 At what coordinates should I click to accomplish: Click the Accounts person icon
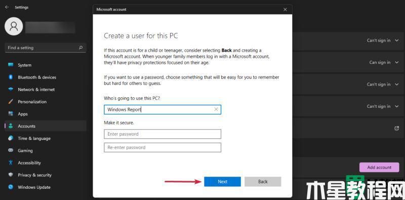11,126
